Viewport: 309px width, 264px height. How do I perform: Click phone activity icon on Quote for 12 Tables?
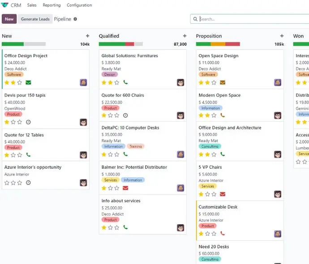point(28,155)
